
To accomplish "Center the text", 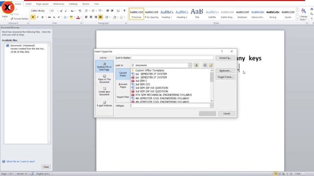I will pos(91,18).
